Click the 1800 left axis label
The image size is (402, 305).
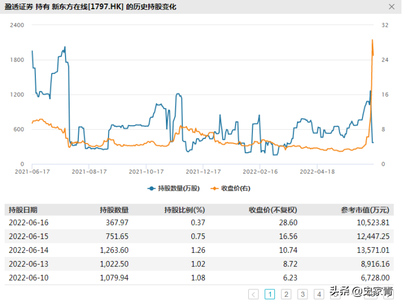coord(17,60)
